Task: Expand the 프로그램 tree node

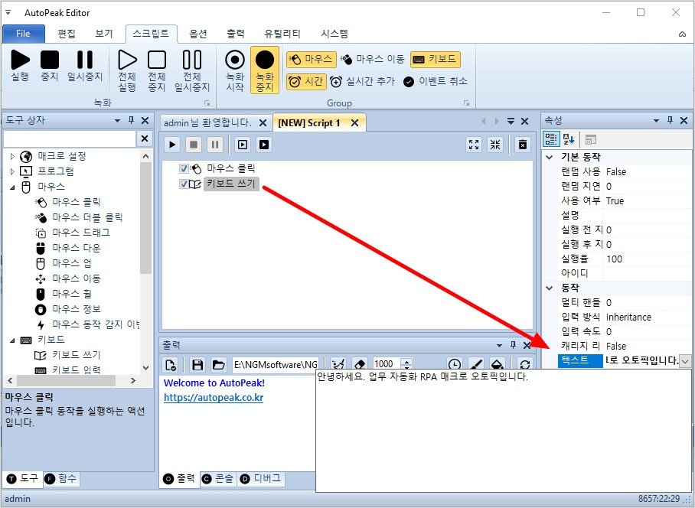Action: tap(12, 171)
